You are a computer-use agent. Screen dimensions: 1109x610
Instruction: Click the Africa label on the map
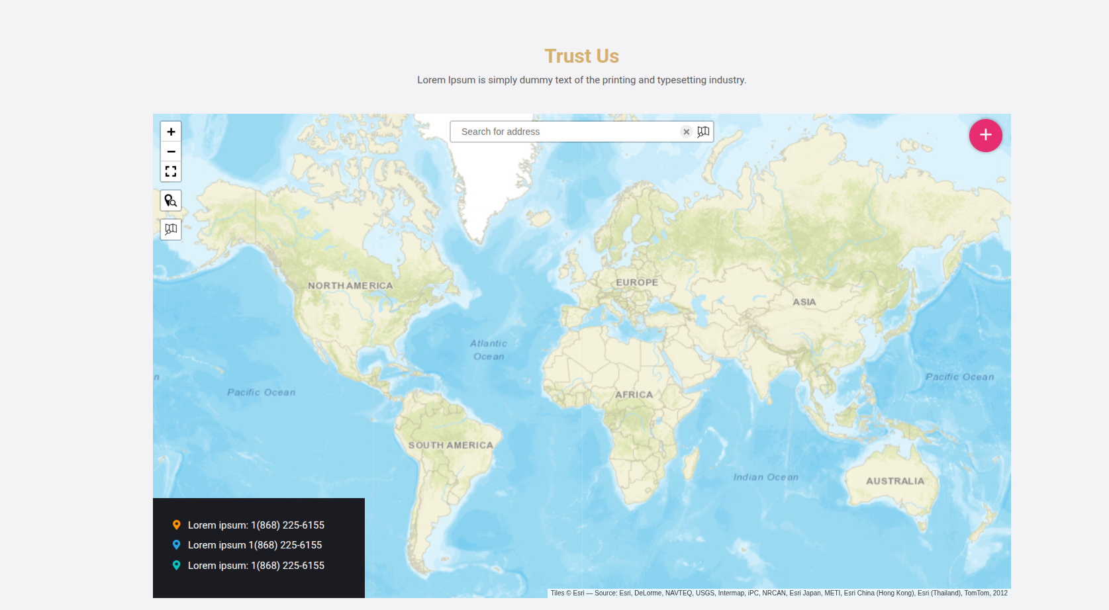click(634, 394)
